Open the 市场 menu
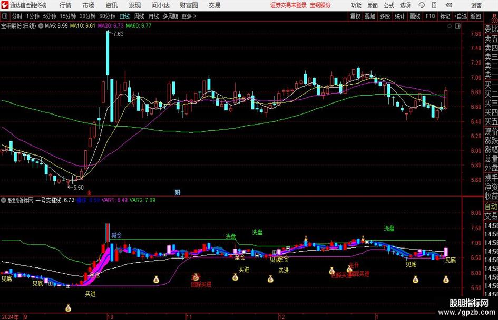The height and width of the screenshot is (320, 498). pos(89,5)
